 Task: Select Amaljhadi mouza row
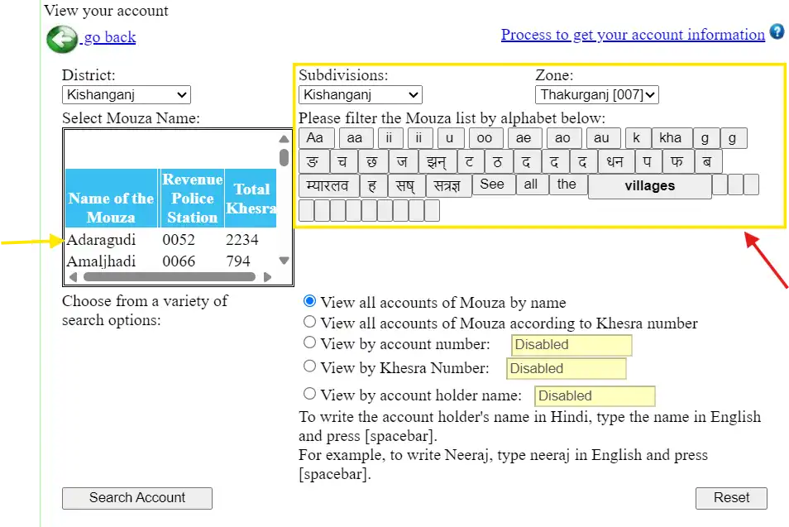coord(170,261)
